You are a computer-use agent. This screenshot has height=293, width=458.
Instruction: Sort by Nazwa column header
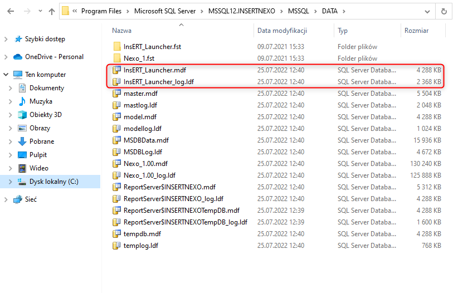122,31
